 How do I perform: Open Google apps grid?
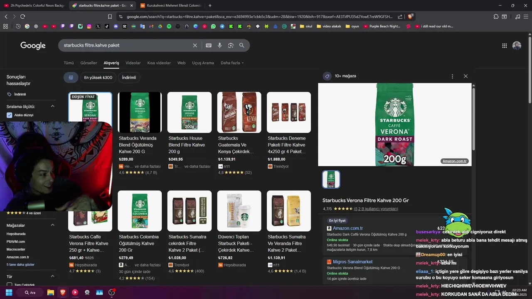(x=504, y=46)
